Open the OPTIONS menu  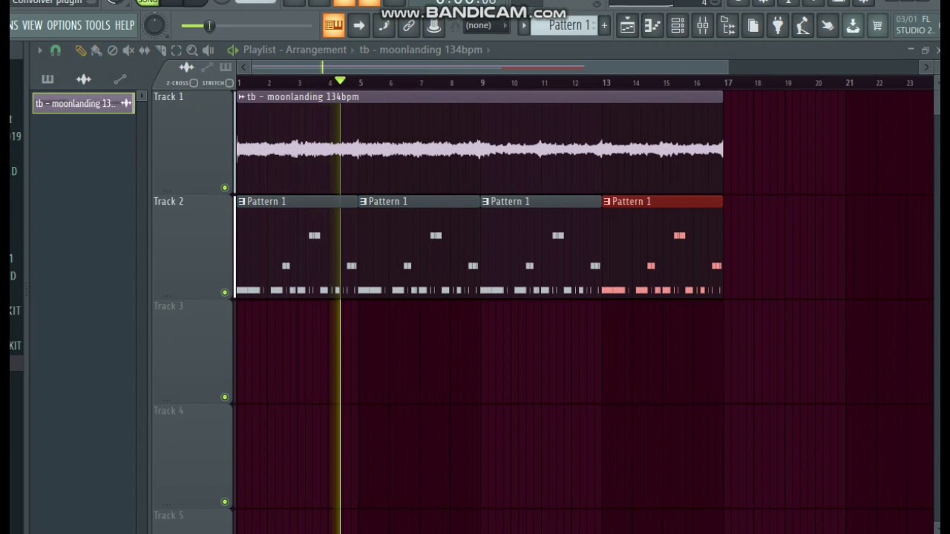[x=64, y=25]
